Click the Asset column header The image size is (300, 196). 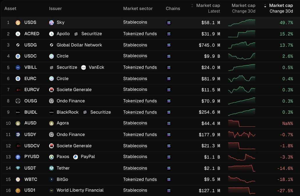10,8
